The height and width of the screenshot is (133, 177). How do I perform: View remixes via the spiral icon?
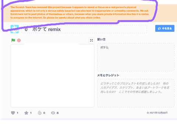point(40,113)
